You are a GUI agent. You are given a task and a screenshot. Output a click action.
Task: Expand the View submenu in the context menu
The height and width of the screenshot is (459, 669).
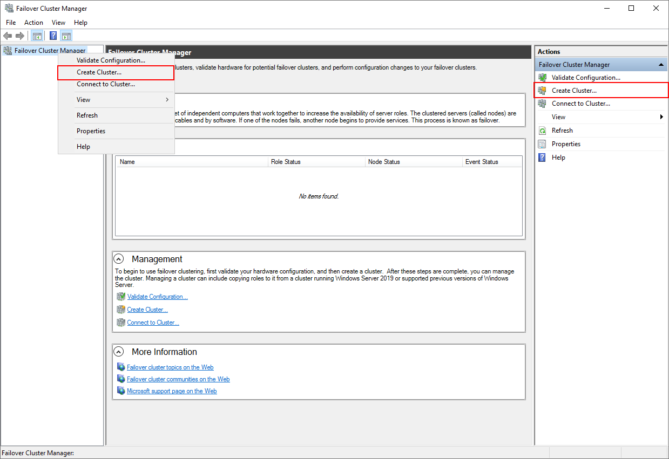[x=116, y=100]
